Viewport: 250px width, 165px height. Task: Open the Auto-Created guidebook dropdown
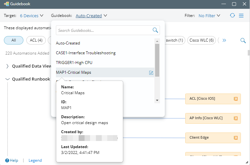[x=91, y=16]
